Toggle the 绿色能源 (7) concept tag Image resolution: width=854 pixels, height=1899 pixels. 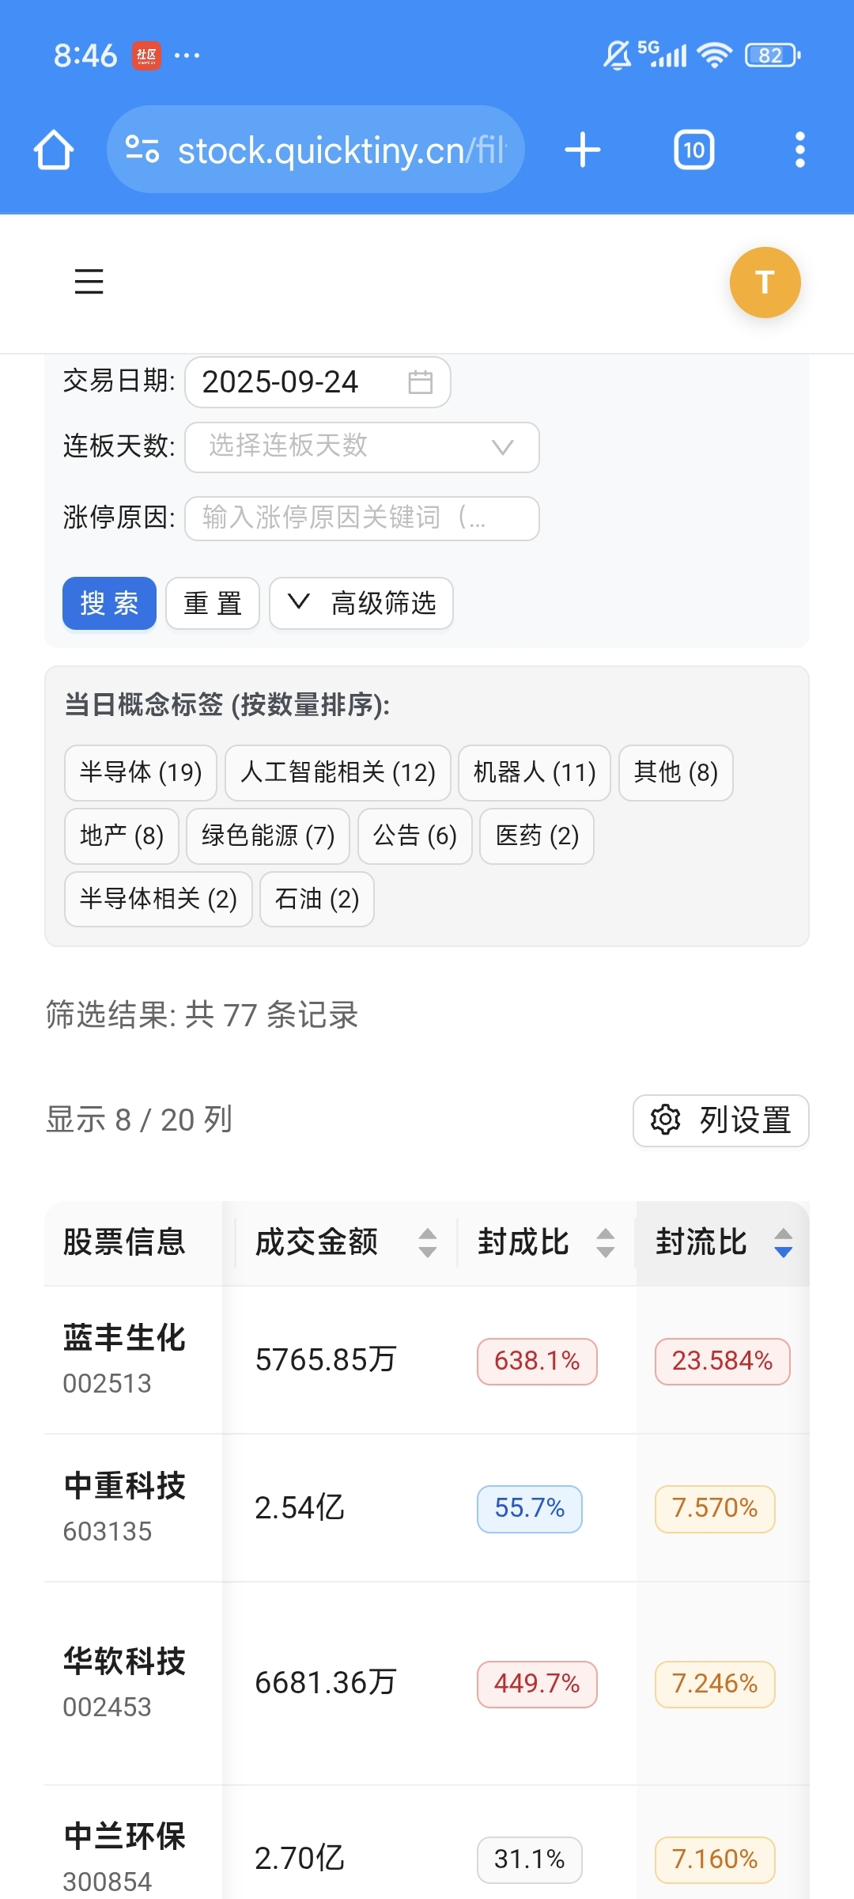268,836
